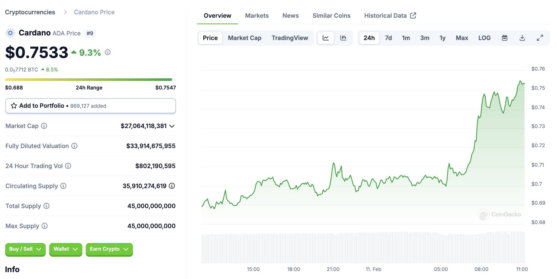
Task: Open the News tab
Action: tap(291, 15)
